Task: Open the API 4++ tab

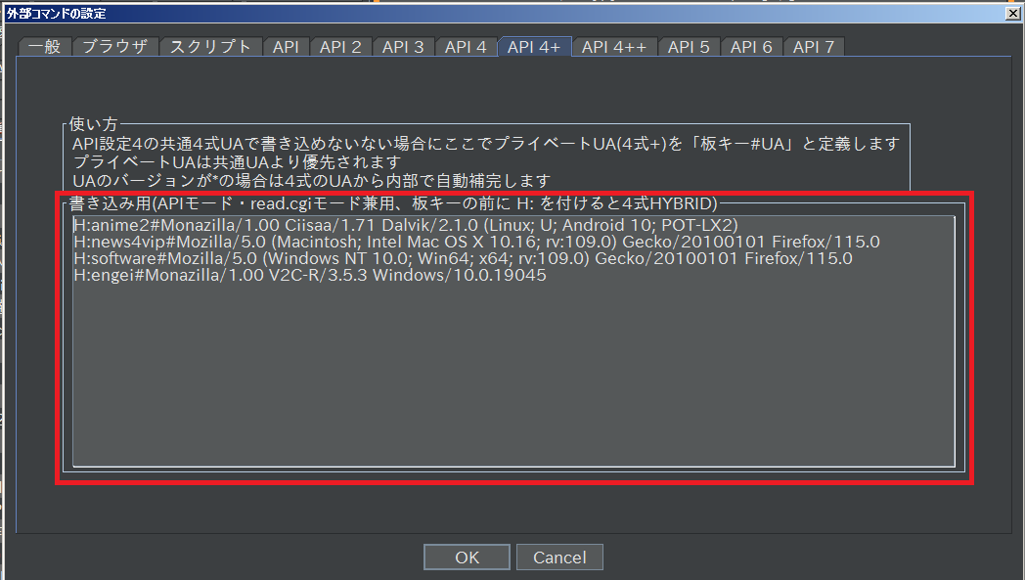Action: pyautogui.click(x=614, y=47)
